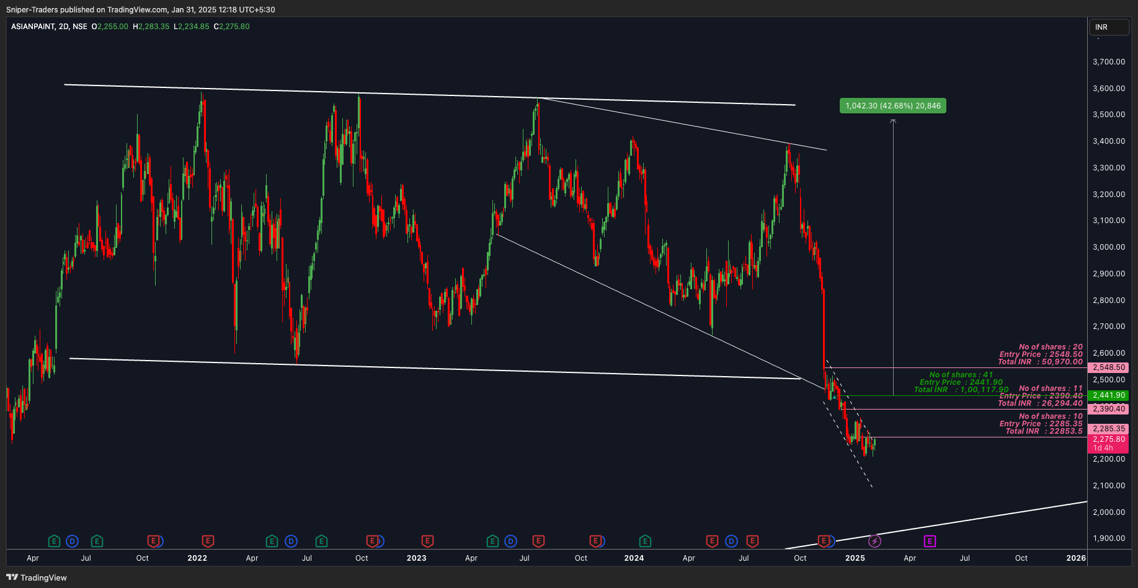Screen dimensions: 1138x588
Task: Click the red earnings marker above Oct 2022
Action: coord(372,541)
